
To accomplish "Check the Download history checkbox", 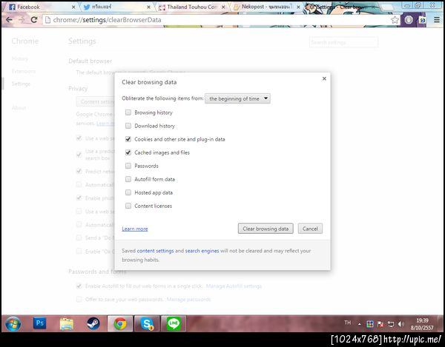I will click(128, 126).
